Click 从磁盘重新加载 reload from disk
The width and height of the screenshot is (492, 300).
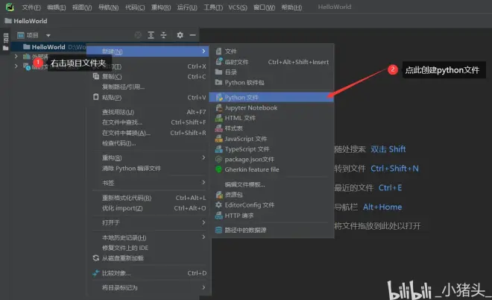pyautogui.click(x=149, y=258)
